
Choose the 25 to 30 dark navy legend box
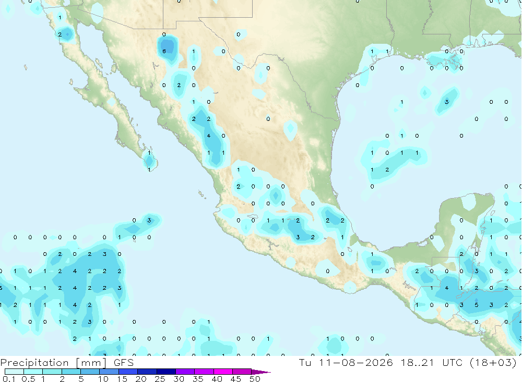tap(166, 372)
